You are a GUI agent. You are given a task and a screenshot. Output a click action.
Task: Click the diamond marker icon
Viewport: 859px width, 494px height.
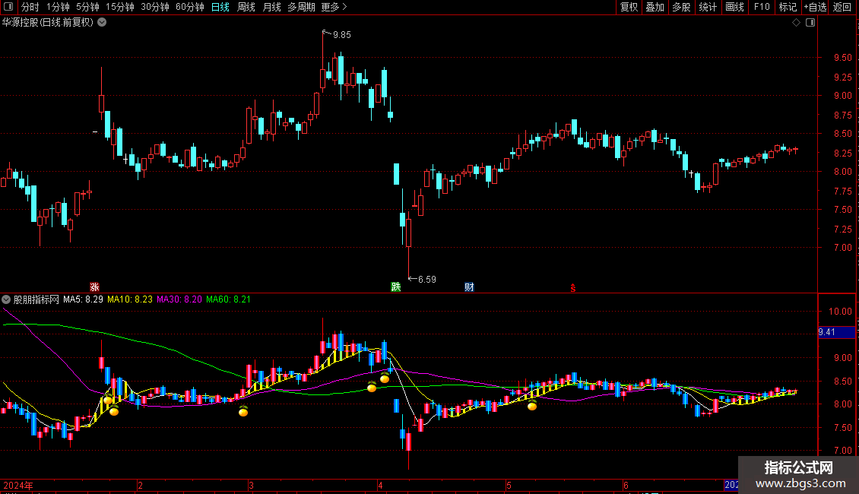797,23
